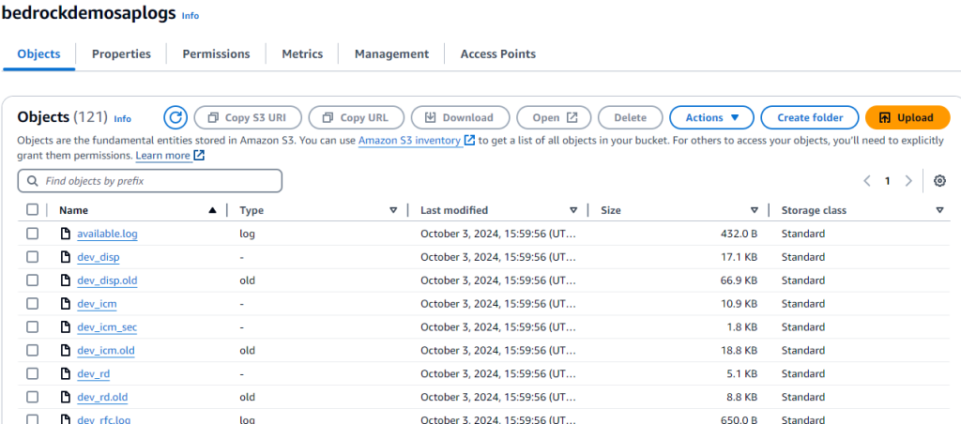Select the dev_rd checkbox
961x424 pixels.
[33, 373]
